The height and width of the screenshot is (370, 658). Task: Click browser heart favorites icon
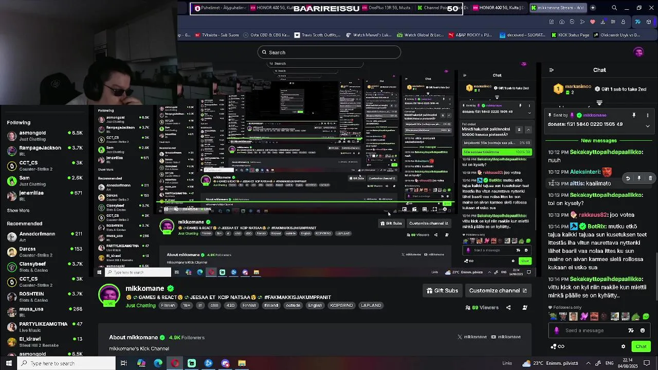click(x=592, y=22)
